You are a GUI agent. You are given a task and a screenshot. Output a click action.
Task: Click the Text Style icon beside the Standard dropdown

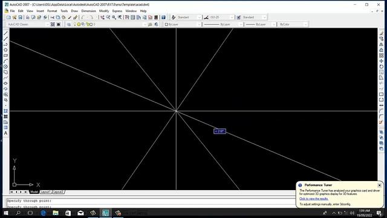coord(174,18)
